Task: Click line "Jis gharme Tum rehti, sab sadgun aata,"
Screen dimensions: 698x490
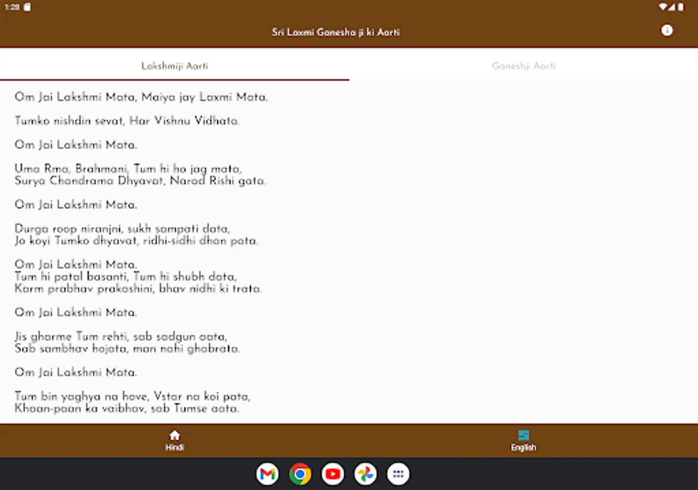Action: pyautogui.click(x=121, y=336)
